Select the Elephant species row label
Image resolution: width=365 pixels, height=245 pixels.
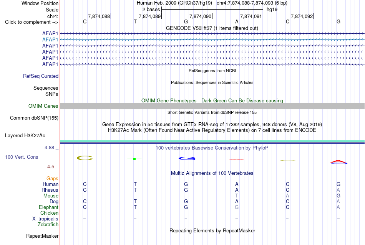[48, 207]
